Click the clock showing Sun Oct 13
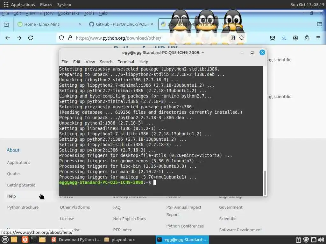 (x=307, y=4)
